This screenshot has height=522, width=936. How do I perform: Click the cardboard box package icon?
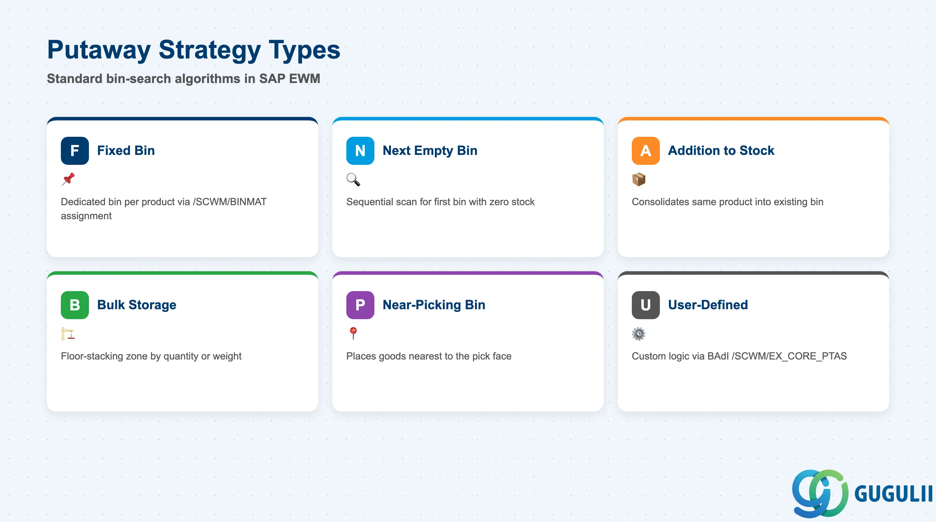pos(639,179)
